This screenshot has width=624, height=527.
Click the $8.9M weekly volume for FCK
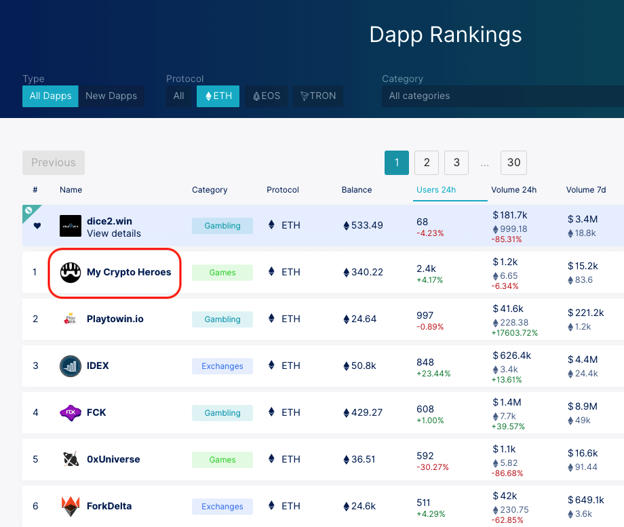tap(582, 406)
